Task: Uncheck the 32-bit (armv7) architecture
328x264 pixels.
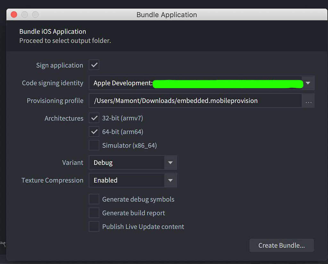Action: click(94, 118)
